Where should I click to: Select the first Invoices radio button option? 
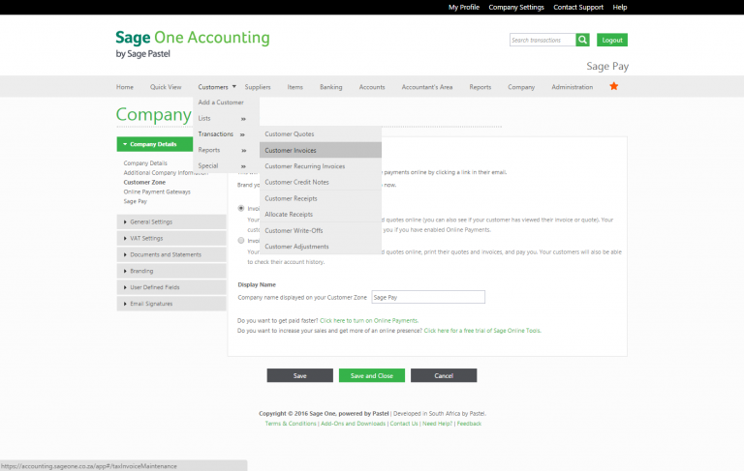pyautogui.click(x=241, y=208)
